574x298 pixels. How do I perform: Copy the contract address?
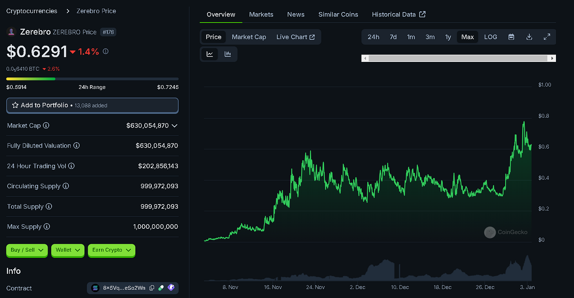(152, 288)
